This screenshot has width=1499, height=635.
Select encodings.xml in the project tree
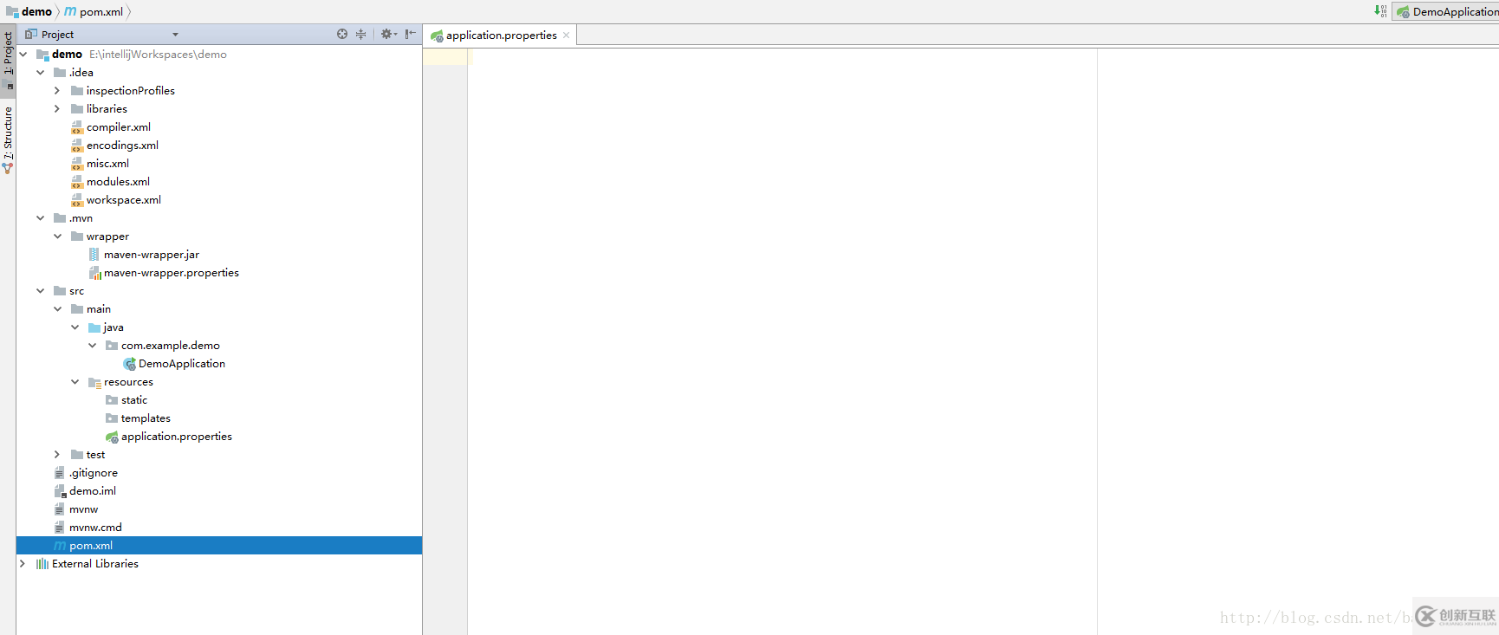(122, 145)
